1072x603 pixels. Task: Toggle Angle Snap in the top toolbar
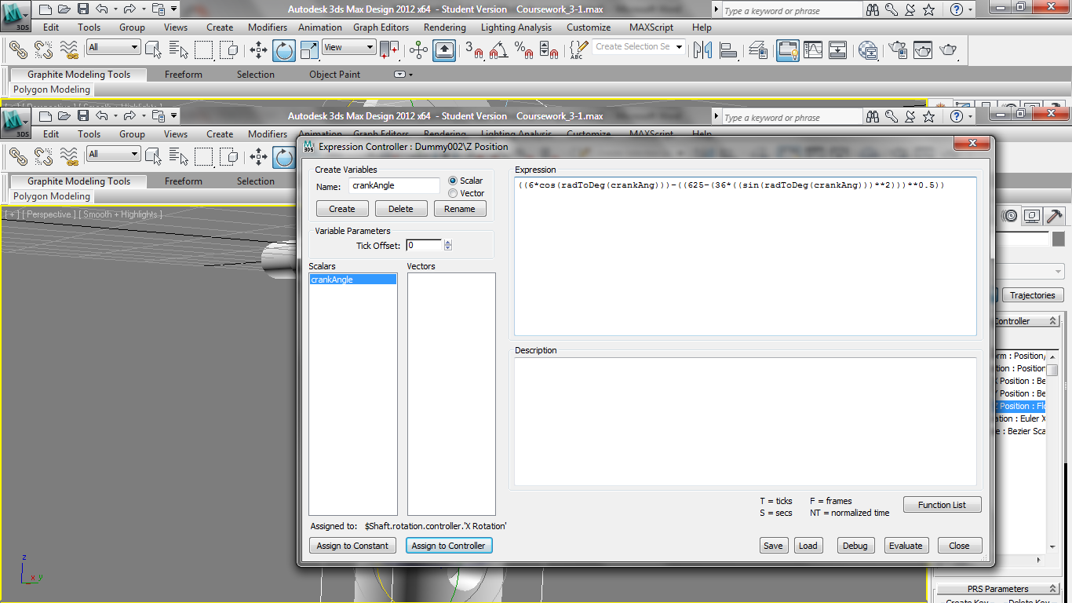499,50
